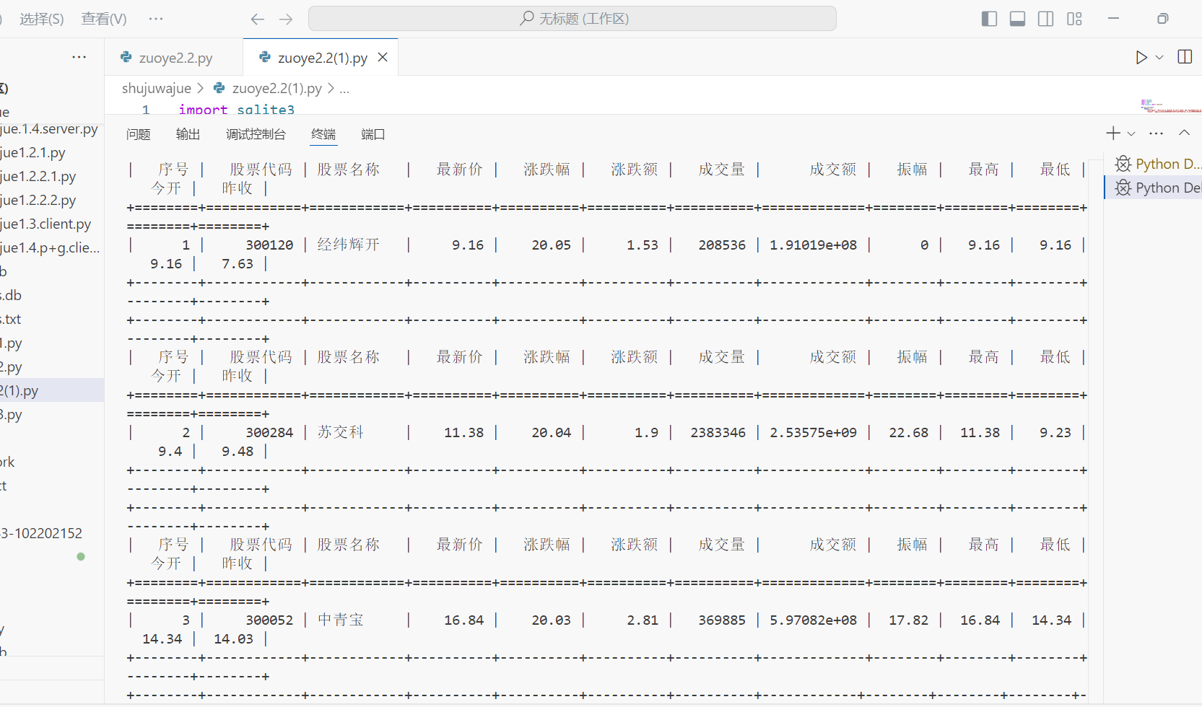Open the 调试控制台 panel tab
The image size is (1202, 707).
point(256,134)
